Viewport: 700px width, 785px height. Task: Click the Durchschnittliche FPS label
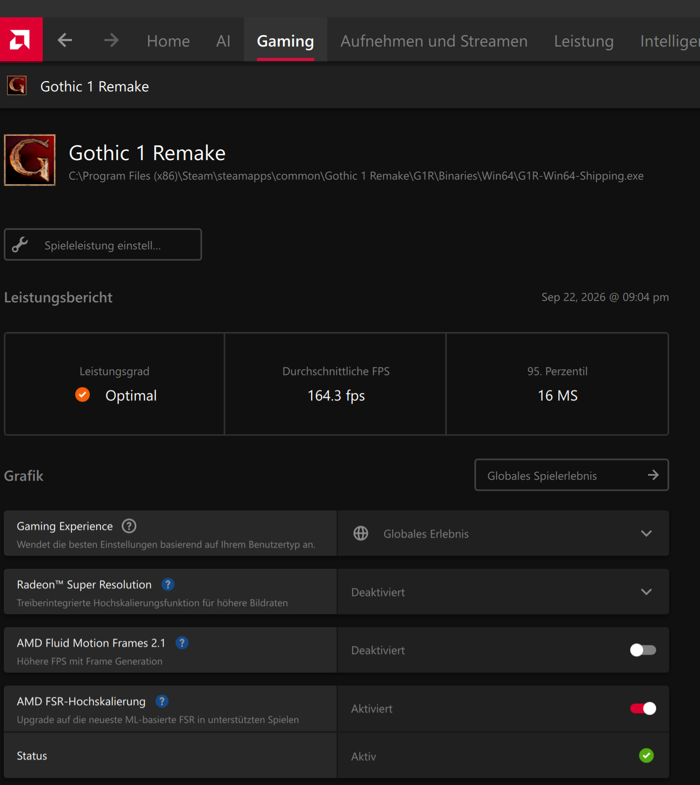pyautogui.click(x=336, y=371)
